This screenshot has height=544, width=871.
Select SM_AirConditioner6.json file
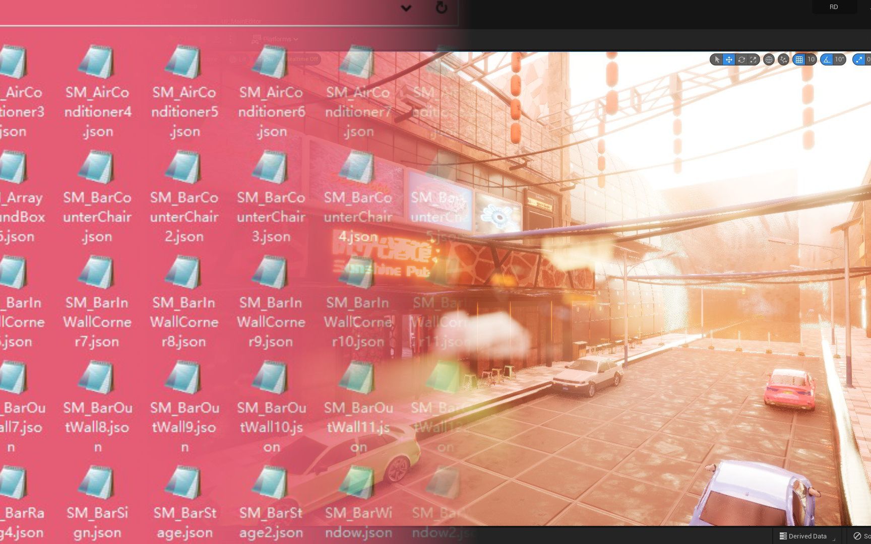271,92
